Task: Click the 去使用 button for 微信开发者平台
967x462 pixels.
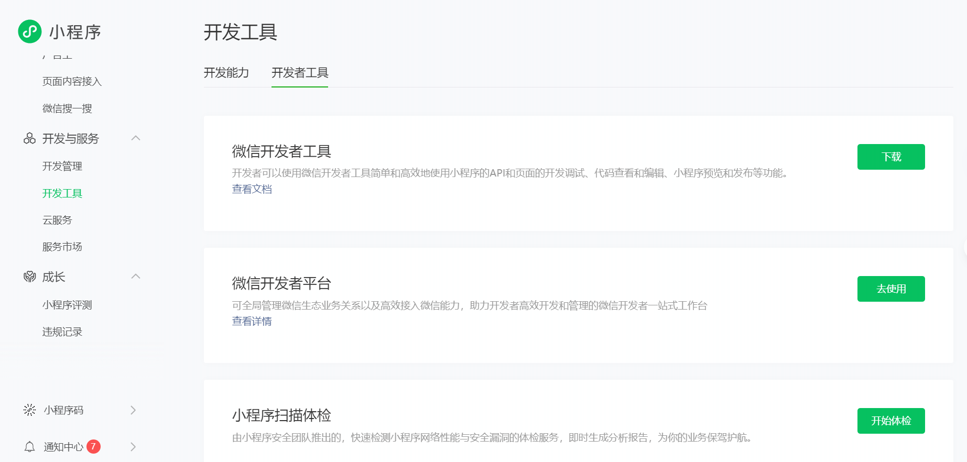Action: [891, 289]
